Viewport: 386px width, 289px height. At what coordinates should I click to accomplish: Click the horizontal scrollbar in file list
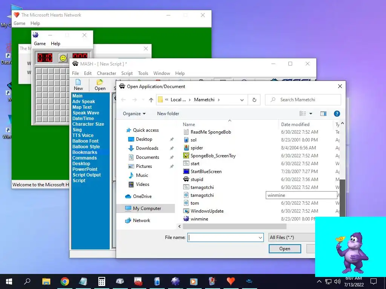tap(234, 226)
